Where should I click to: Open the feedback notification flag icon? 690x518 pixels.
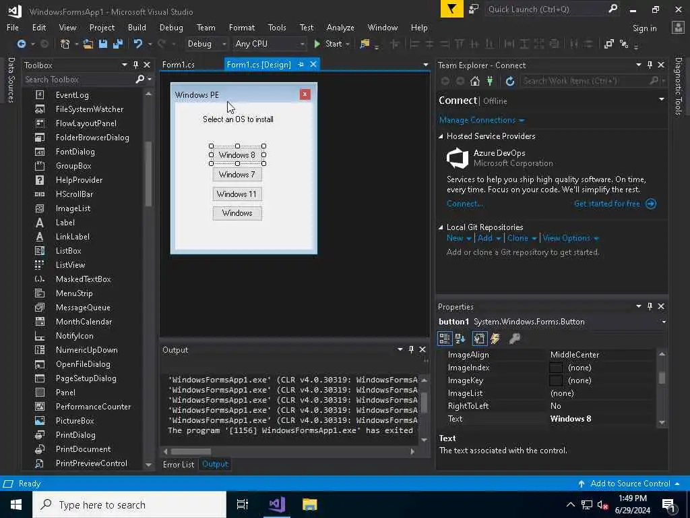(x=452, y=9)
